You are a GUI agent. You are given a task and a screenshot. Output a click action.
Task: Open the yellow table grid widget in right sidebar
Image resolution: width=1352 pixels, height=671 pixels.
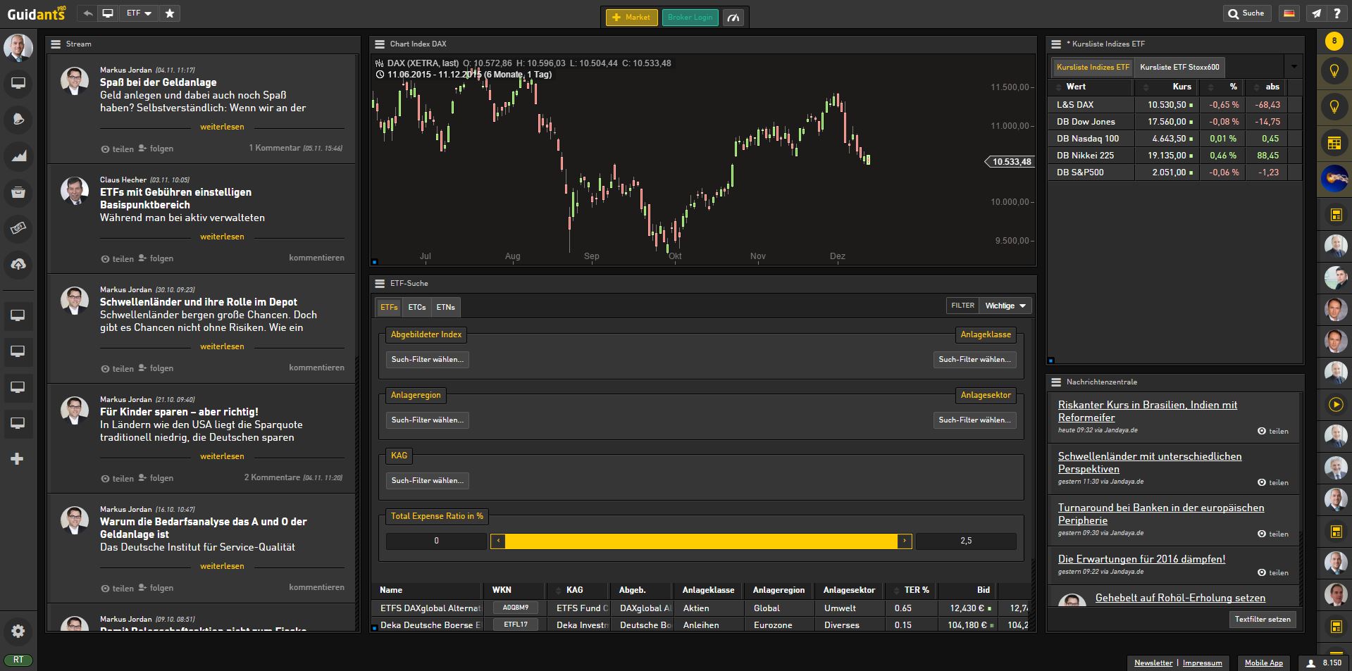[x=1334, y=144]
